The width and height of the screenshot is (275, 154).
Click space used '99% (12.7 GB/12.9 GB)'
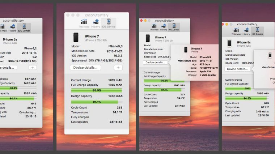pyautogui.click(x=22, y=61)
